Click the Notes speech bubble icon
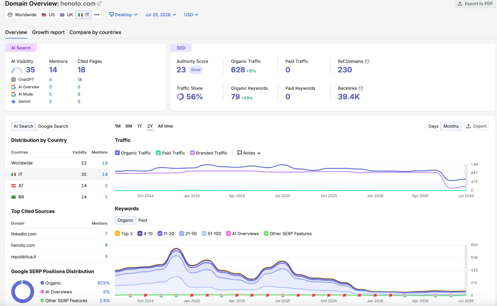The width and height of the screenshot is (497, 306). point(240,153)
